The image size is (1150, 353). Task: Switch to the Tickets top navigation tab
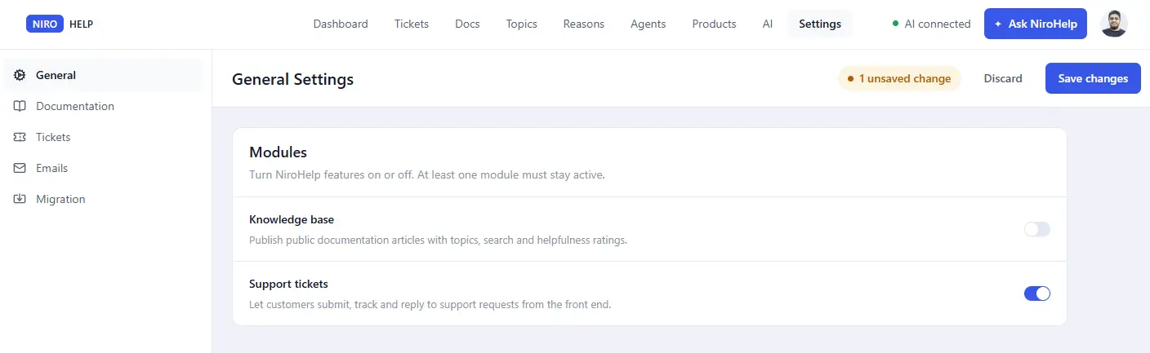(412, 24)
